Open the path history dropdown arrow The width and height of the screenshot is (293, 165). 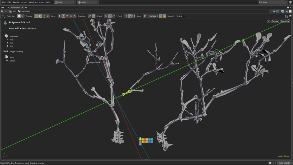click(x=270, y=11)
